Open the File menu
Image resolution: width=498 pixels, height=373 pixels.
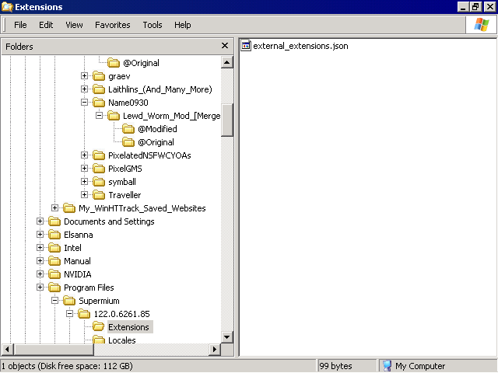(20, 25)
